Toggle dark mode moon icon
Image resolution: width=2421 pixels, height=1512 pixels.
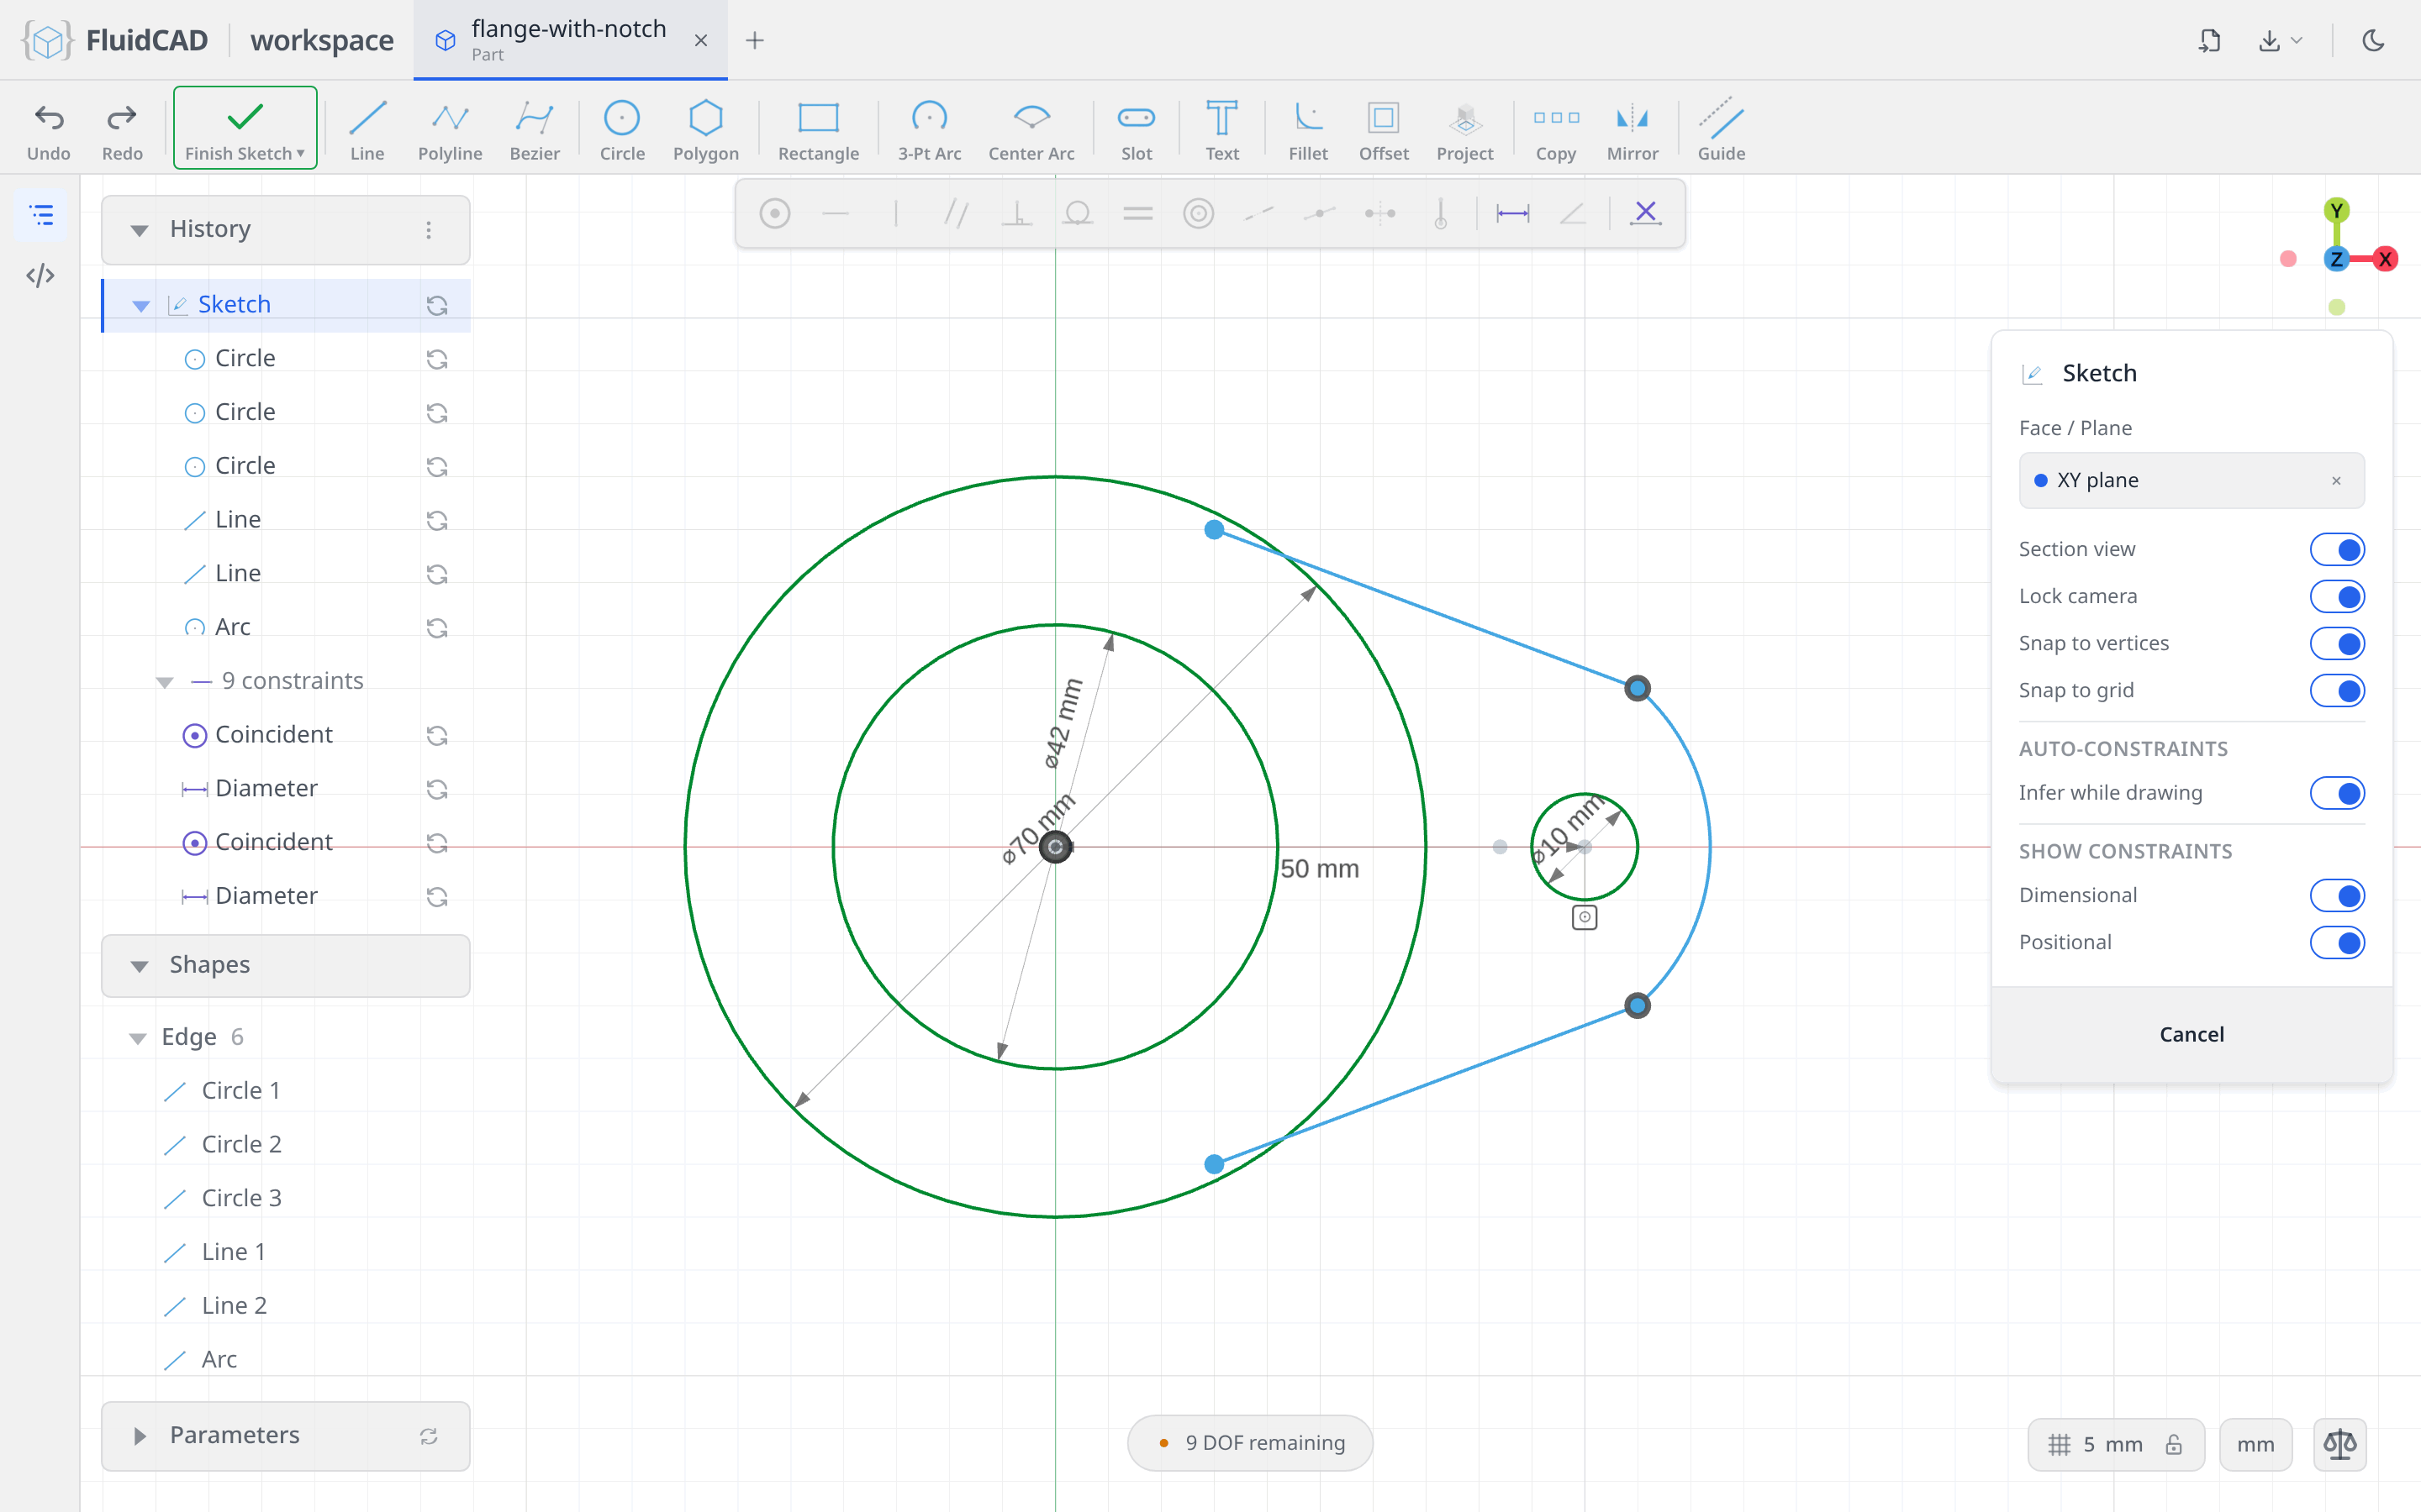(2373, 40)
